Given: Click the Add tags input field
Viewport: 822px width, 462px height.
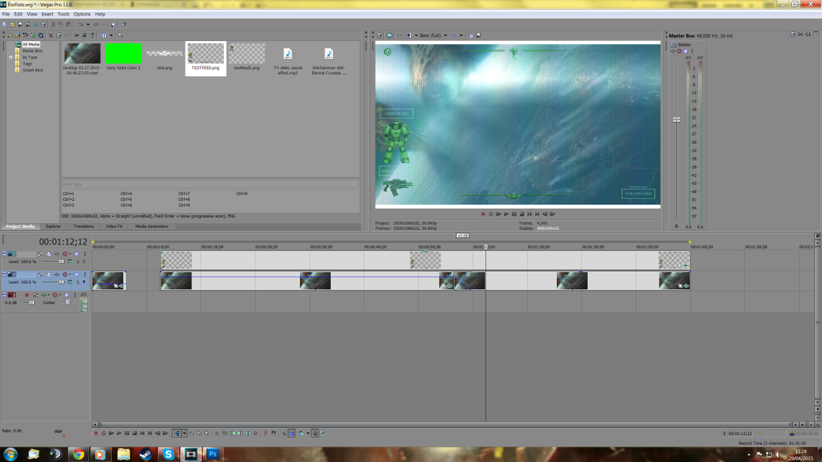Looking at the screenshot, I should point(210,184).
